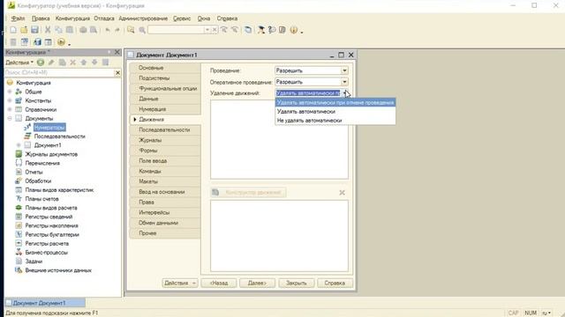
Task: Open the Сервис menu
Action: pyautogui.click(x=182, y=18)
